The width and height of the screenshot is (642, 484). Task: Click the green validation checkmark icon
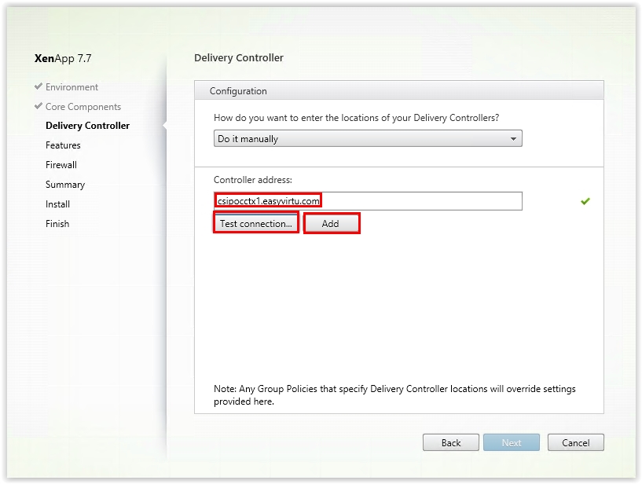[x=585, y=201]
